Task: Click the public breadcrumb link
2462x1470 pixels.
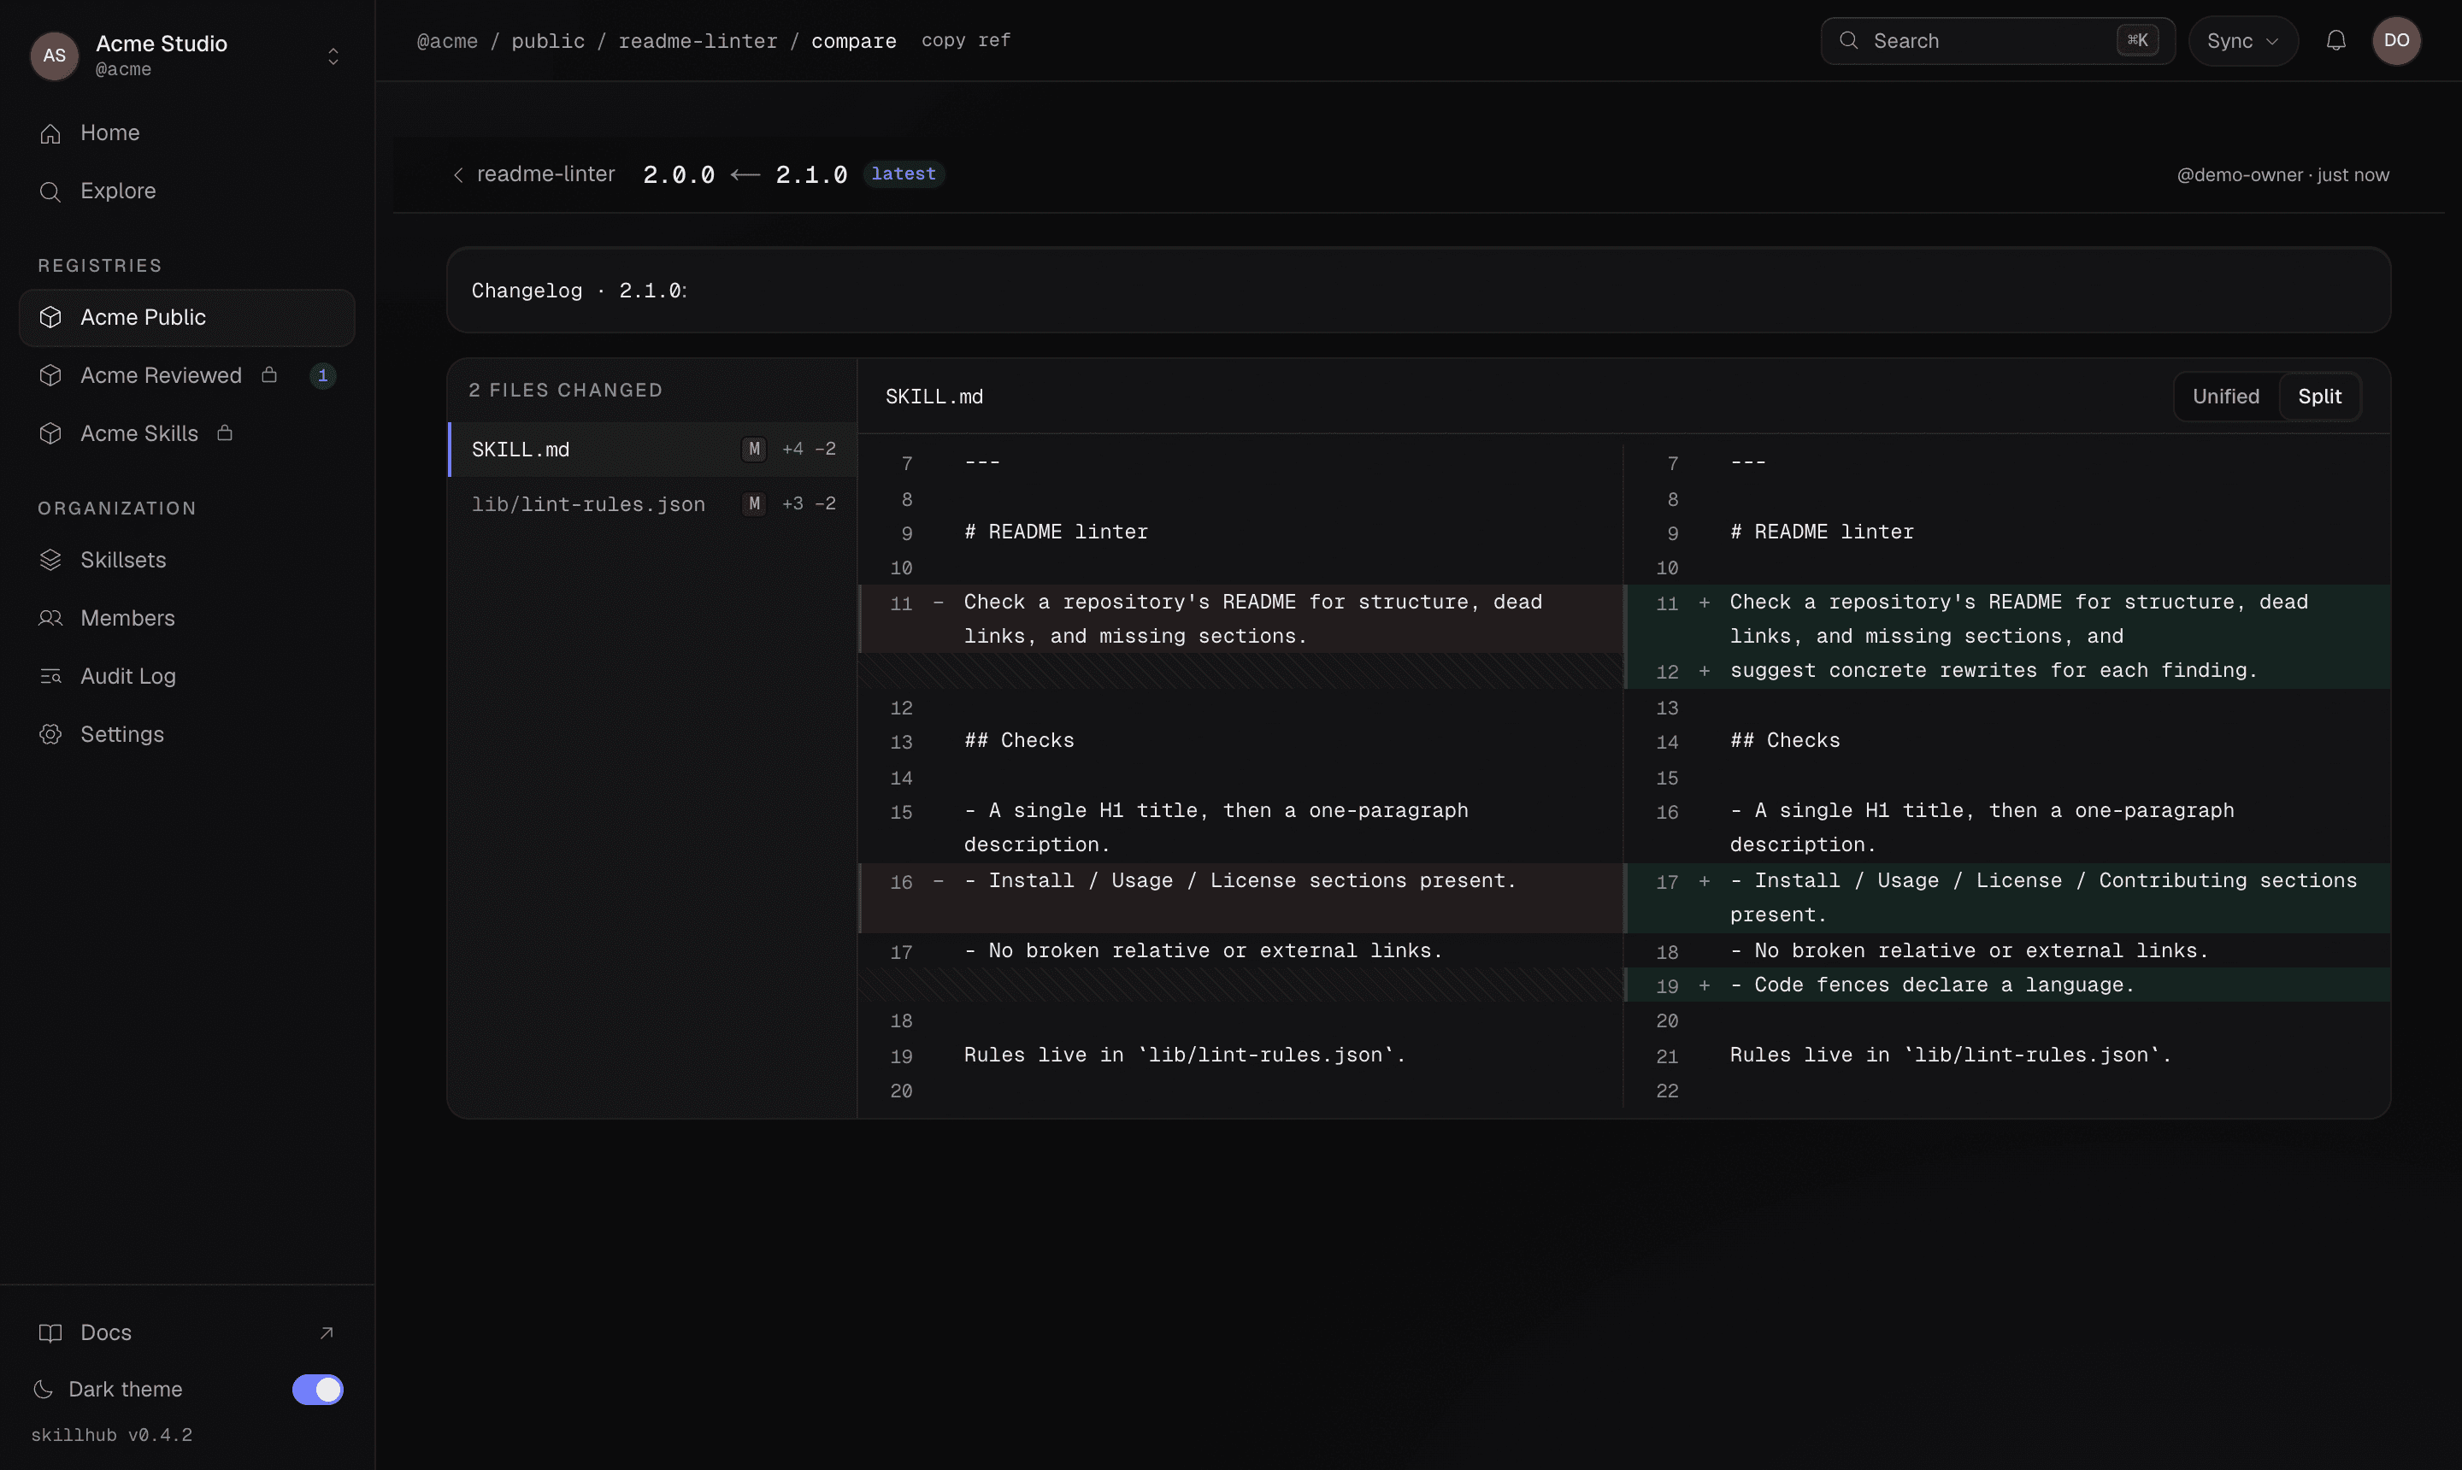Action: [x=548, y=41]
